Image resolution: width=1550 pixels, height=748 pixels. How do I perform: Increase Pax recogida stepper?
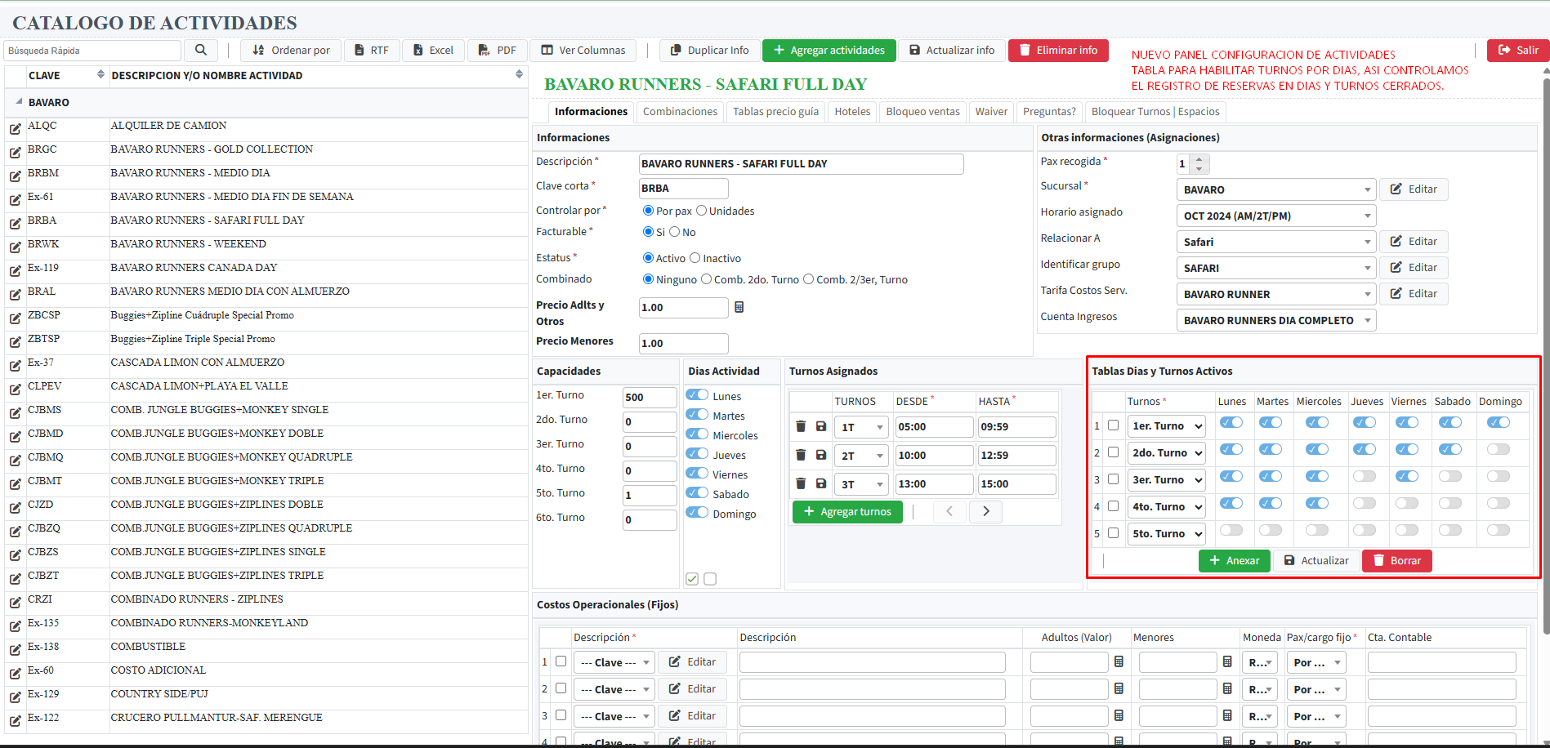click(x=1199, y=159)
